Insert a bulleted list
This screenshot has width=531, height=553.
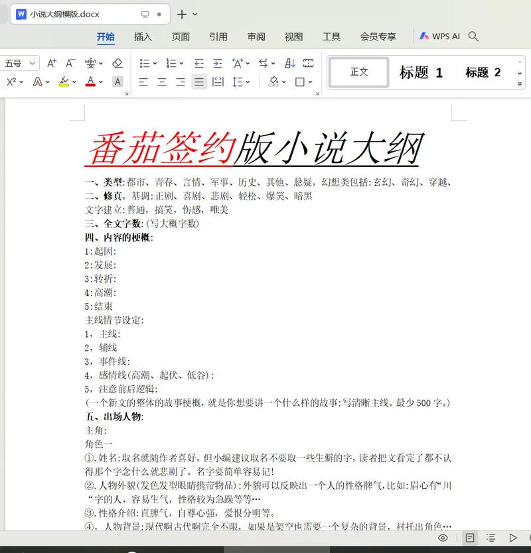145,64
